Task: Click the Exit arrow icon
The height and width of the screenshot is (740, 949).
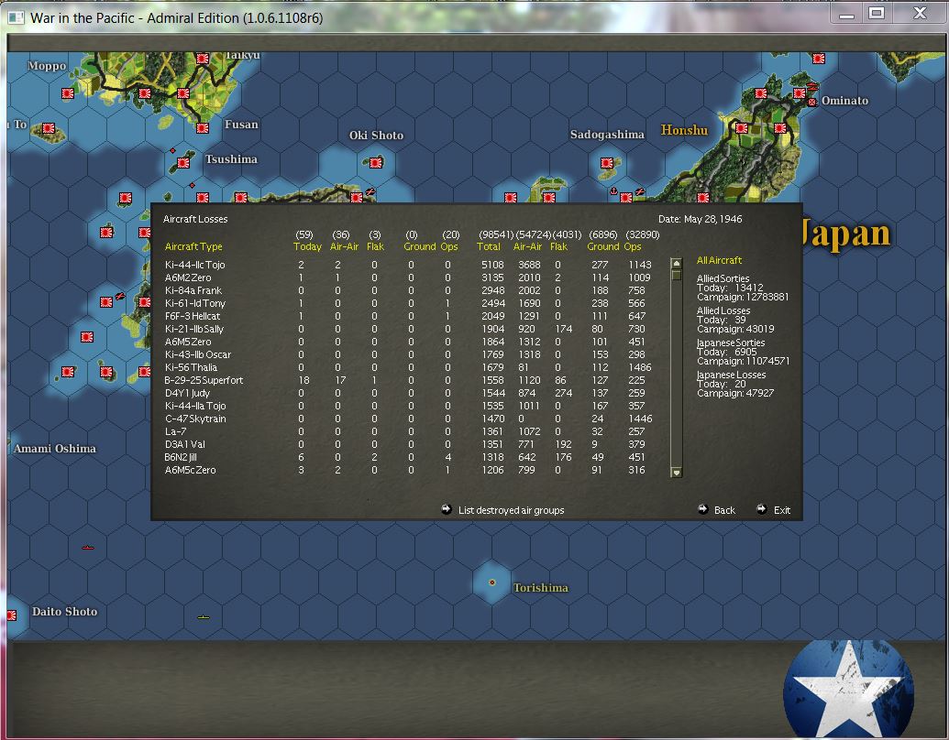Action: point(762,509)
